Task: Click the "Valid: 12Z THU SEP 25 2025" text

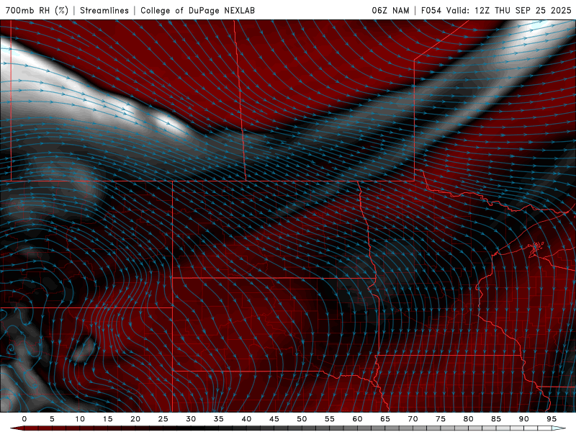Action: (x=509, y=10)
